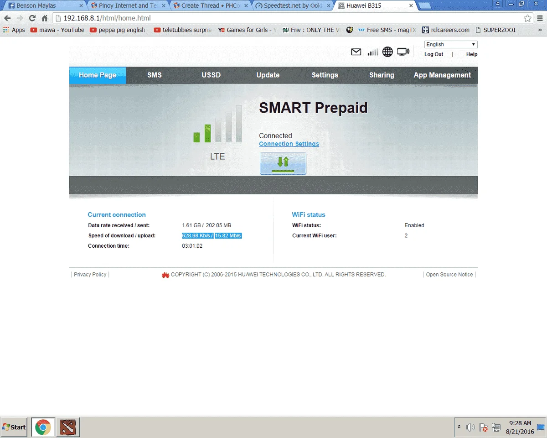Click the Log Out link
547x438 pixels.
tap(433, 54)
